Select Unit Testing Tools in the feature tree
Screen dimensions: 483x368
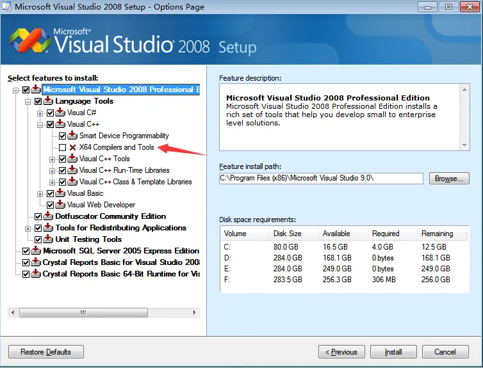(x=88, y=239)
